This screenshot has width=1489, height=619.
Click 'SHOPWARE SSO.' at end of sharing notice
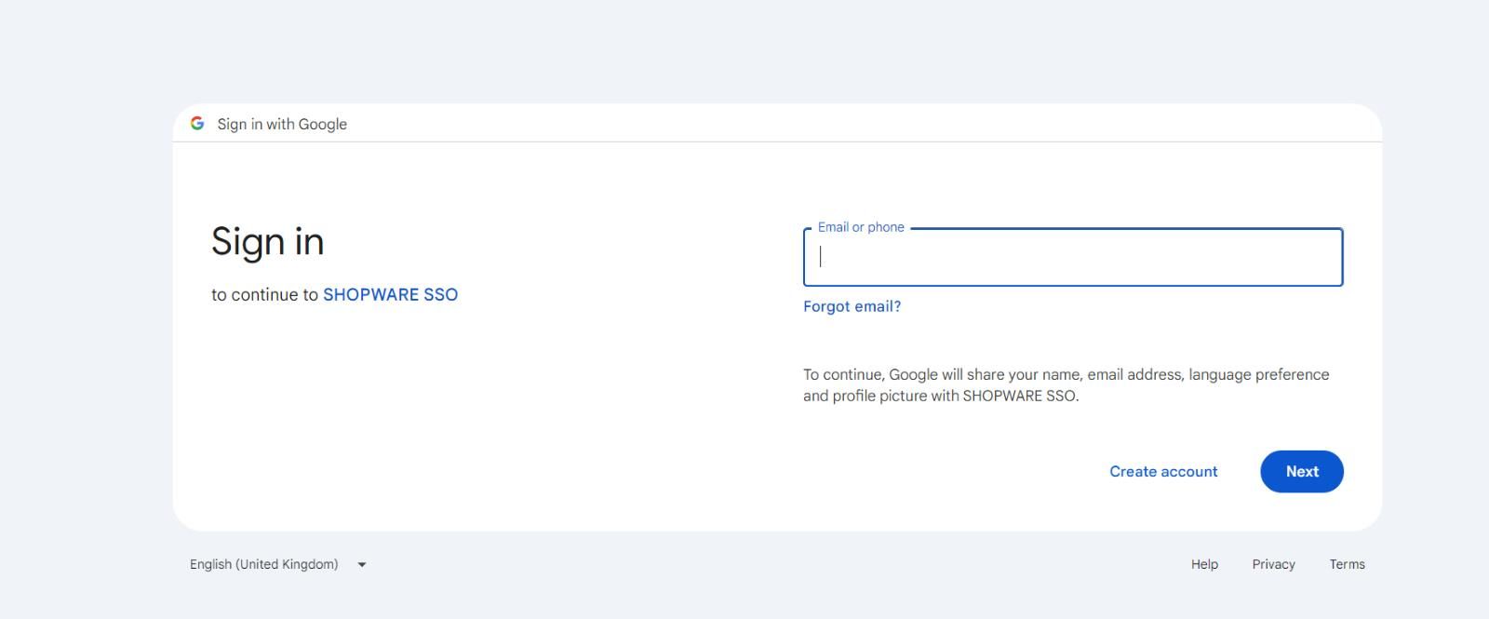click(1021, 396)
